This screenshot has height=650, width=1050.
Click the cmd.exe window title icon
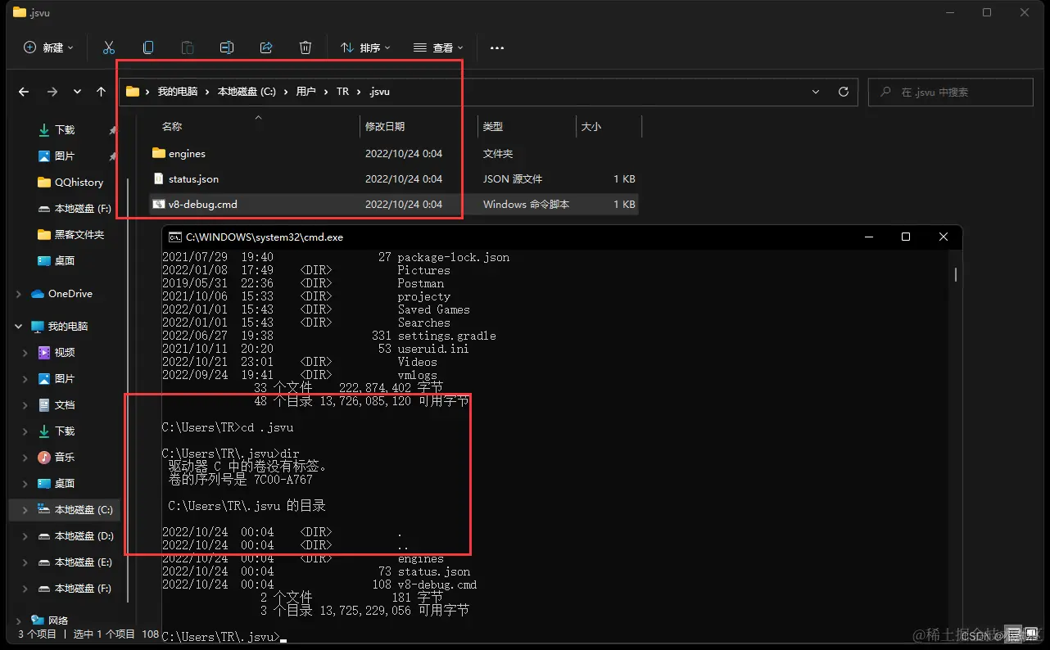point(174,237)
